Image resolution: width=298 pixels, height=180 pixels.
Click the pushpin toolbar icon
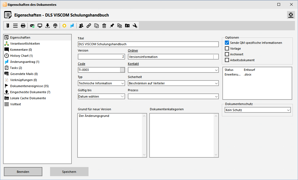112,26
